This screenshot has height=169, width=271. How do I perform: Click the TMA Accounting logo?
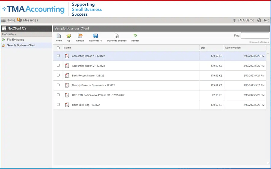pos(33,9)
